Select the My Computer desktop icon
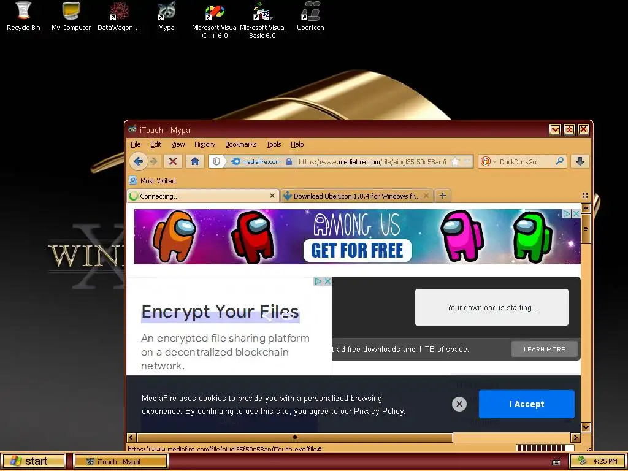 [x=71, y=17]
